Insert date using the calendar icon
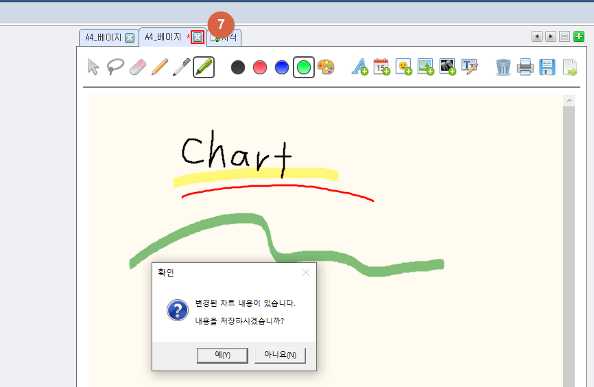594x387 pixels. 381,67
